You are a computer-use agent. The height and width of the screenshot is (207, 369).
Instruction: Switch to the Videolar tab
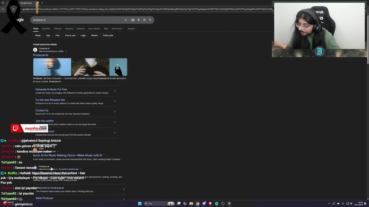coord(58,28)
